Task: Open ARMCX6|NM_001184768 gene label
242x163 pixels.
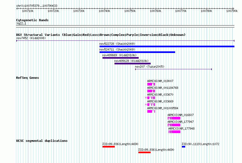Action: point(163,88)
